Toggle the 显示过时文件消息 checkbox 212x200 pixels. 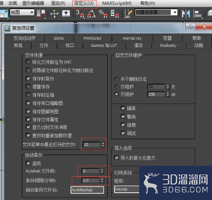click(28, 127)
